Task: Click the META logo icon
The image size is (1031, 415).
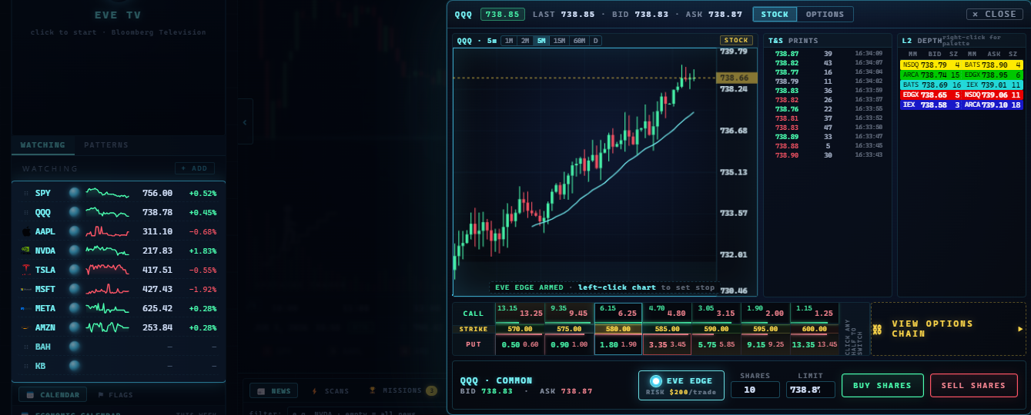Action: [x=26, y=308]
